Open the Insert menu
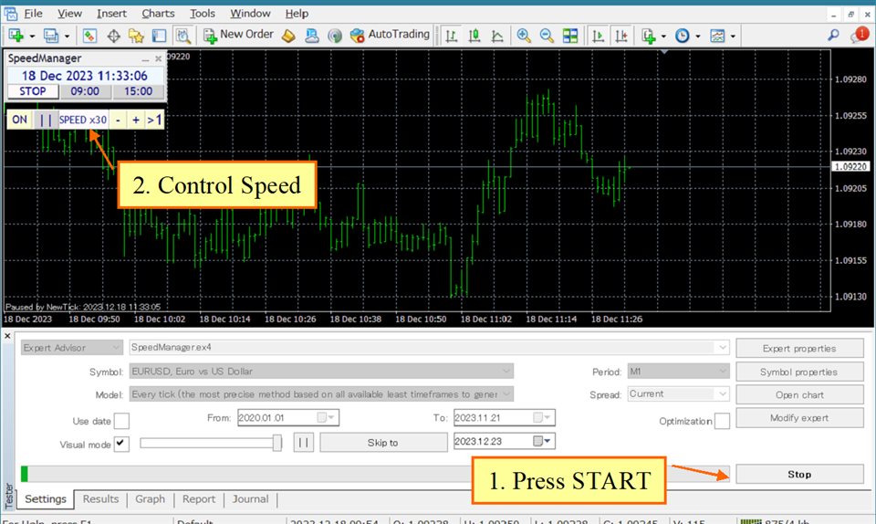 pyautogui.click(x=111, y=14)
